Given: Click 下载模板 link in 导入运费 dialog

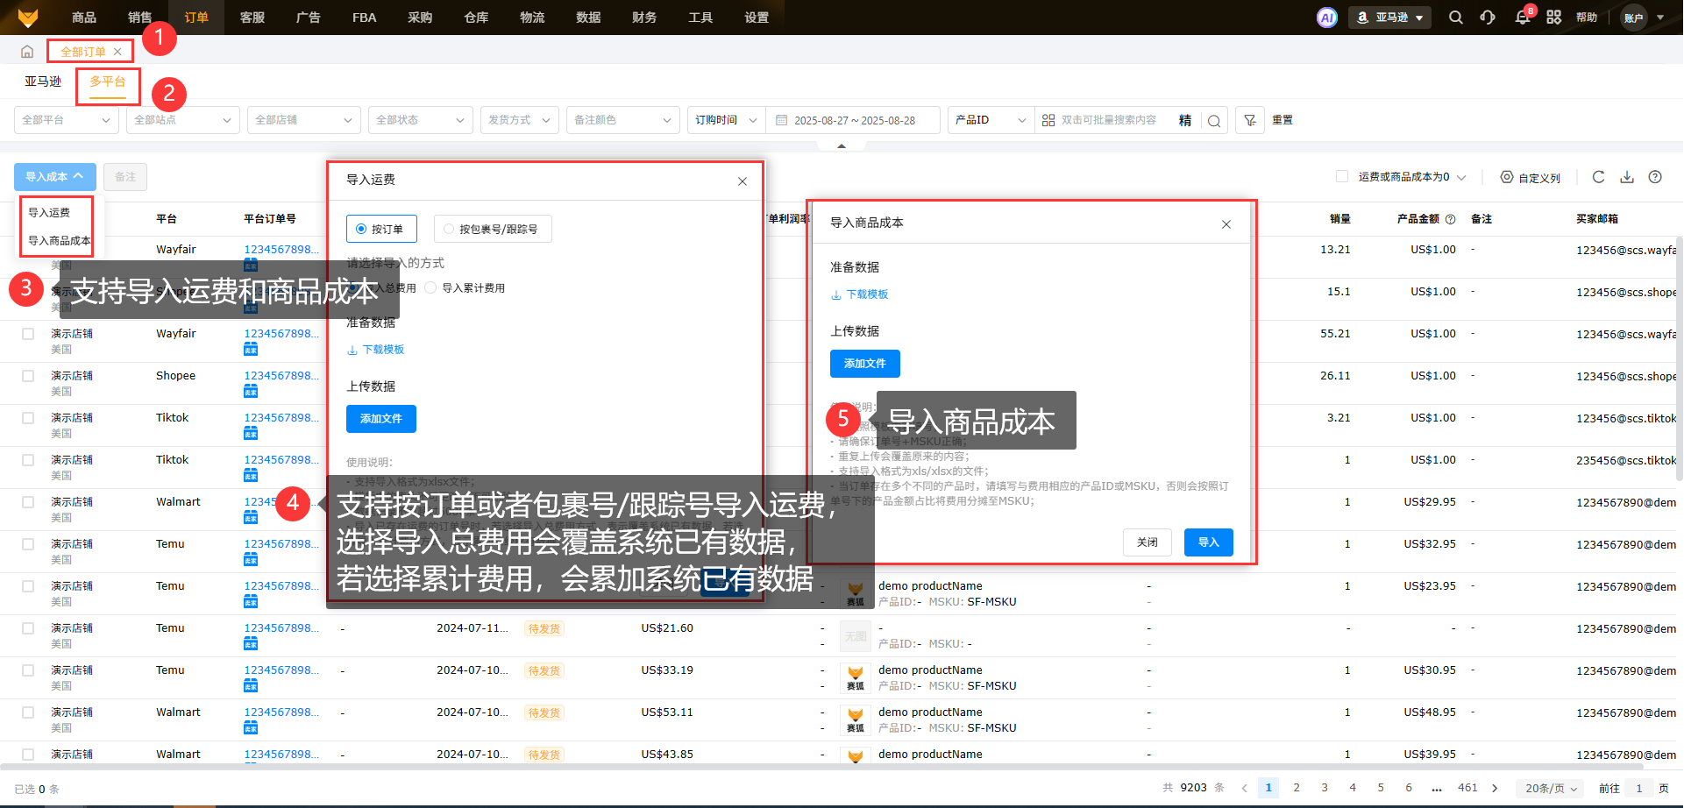Looking at the screenshot, I should click(382, 350).
